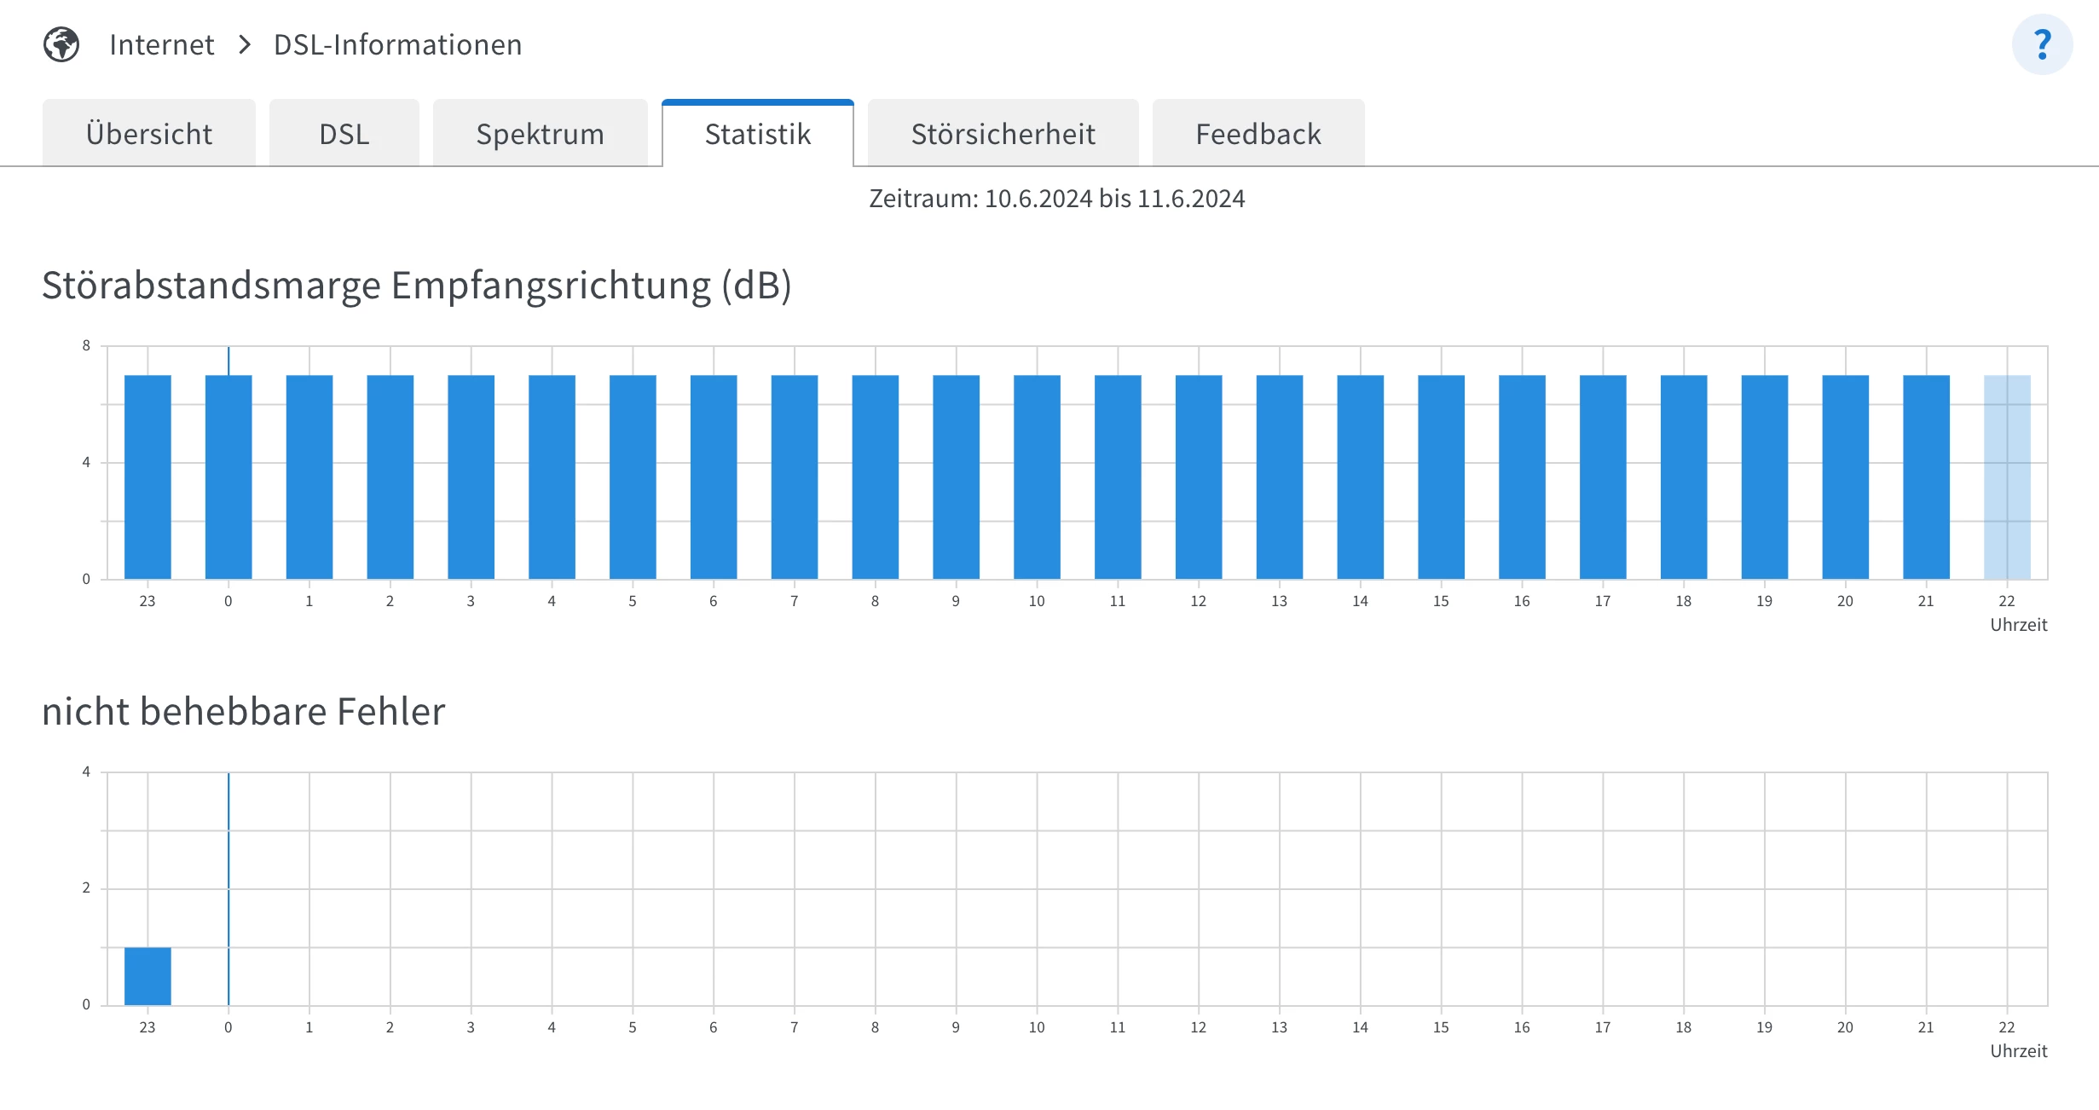Click the breadcrumb chevron arrow
Image resolution: width=2099 pixels, height=1110 pixels.
pyautogui.click(x=245, y=44)
